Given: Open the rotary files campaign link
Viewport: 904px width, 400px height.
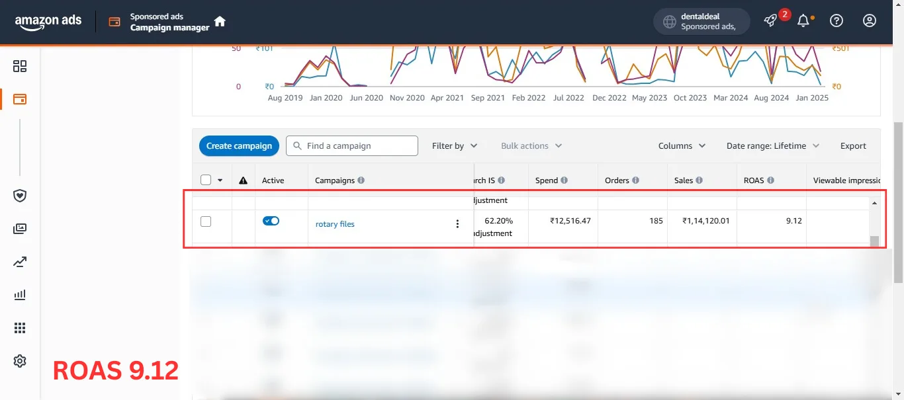Looking at the screenshot, I should 335,224.
